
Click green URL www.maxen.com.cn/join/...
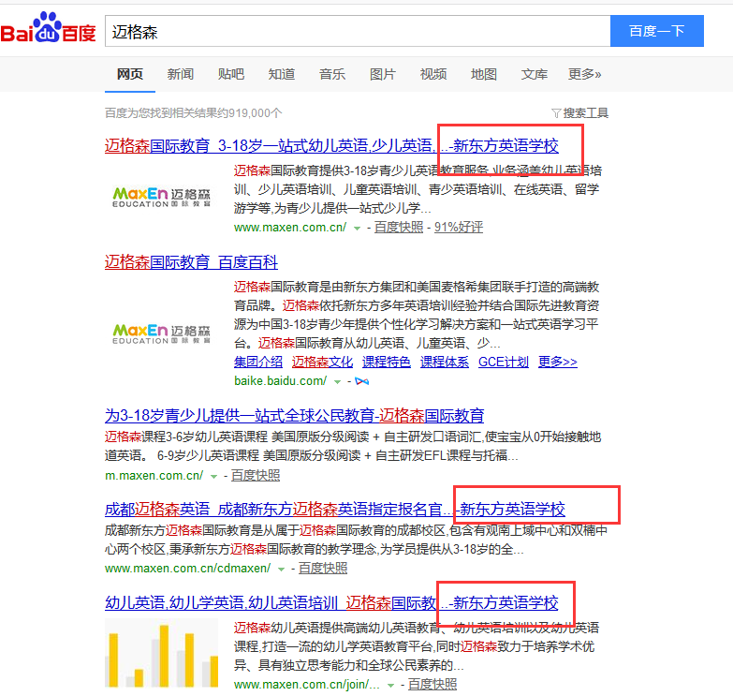[307, 685]
